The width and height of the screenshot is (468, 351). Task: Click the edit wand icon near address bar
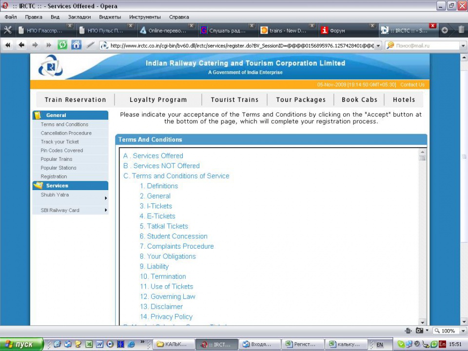[90, 45]
